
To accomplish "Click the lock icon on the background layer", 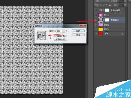I will pyautogui.click(x=122, y=34).
